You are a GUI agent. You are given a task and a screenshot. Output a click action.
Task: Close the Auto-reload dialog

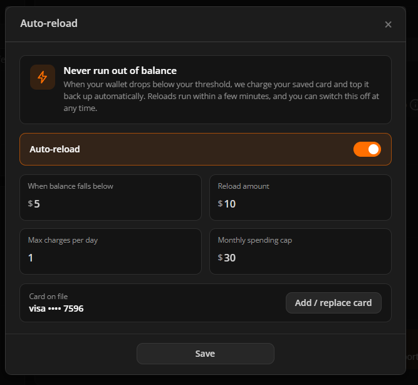[x=388, y=24]
